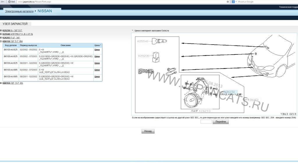Screen dimensions: 298x163
Task: Open 'Цена' link for AU085 02/2002 - 07/2003 row
Action: tap(97, 70)
